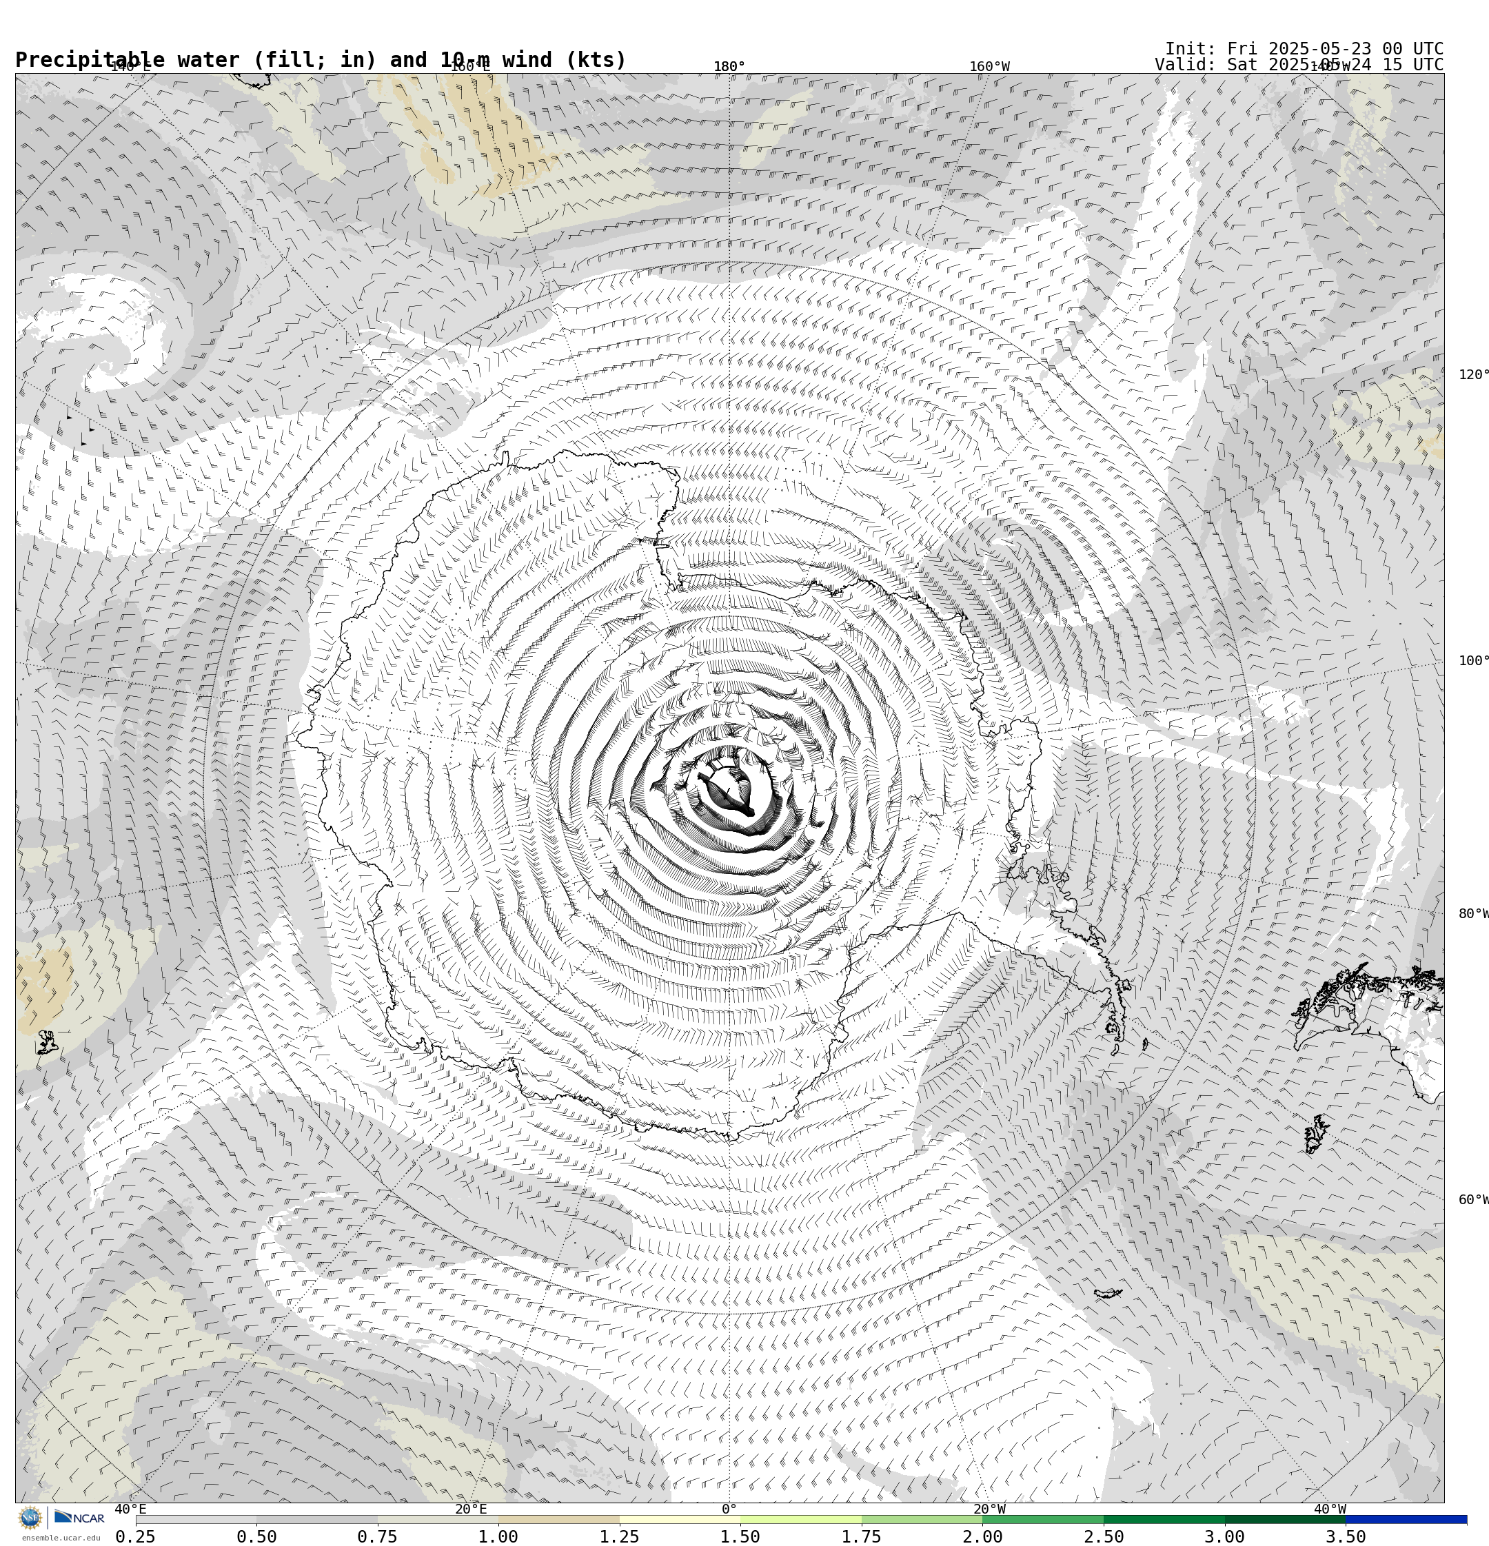Click the '180°' longitude label at top
This screenshot has height=1546, width=1489.
729,66
